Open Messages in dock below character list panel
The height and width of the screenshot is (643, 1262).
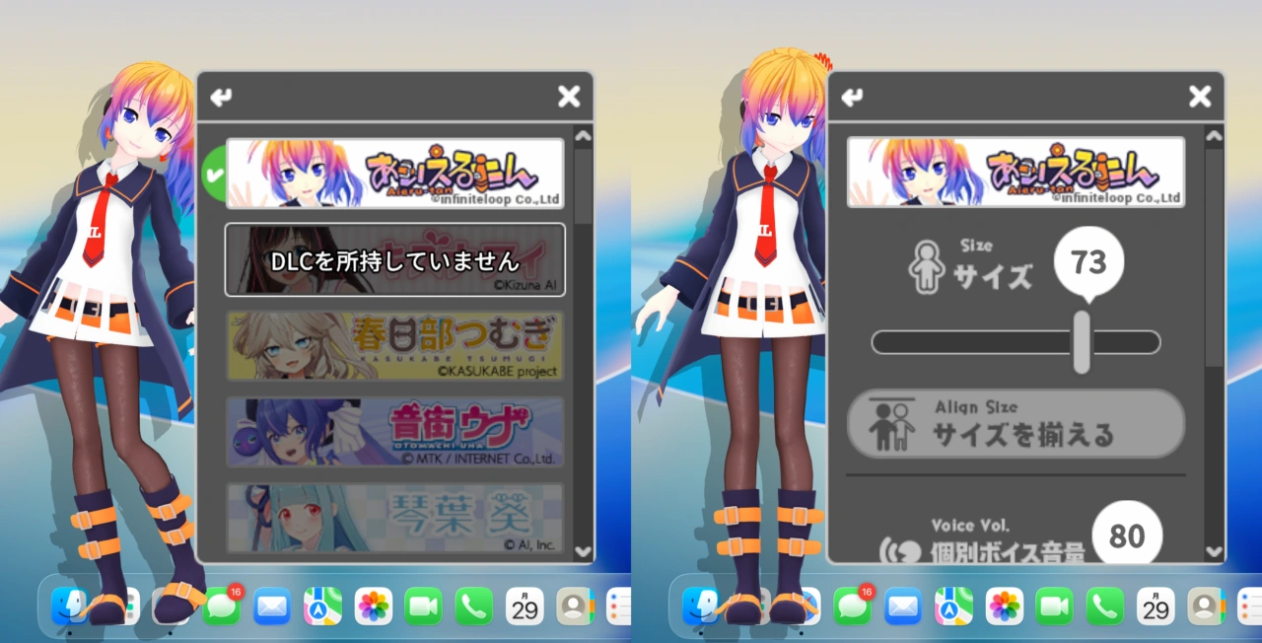tap(222, 607)
